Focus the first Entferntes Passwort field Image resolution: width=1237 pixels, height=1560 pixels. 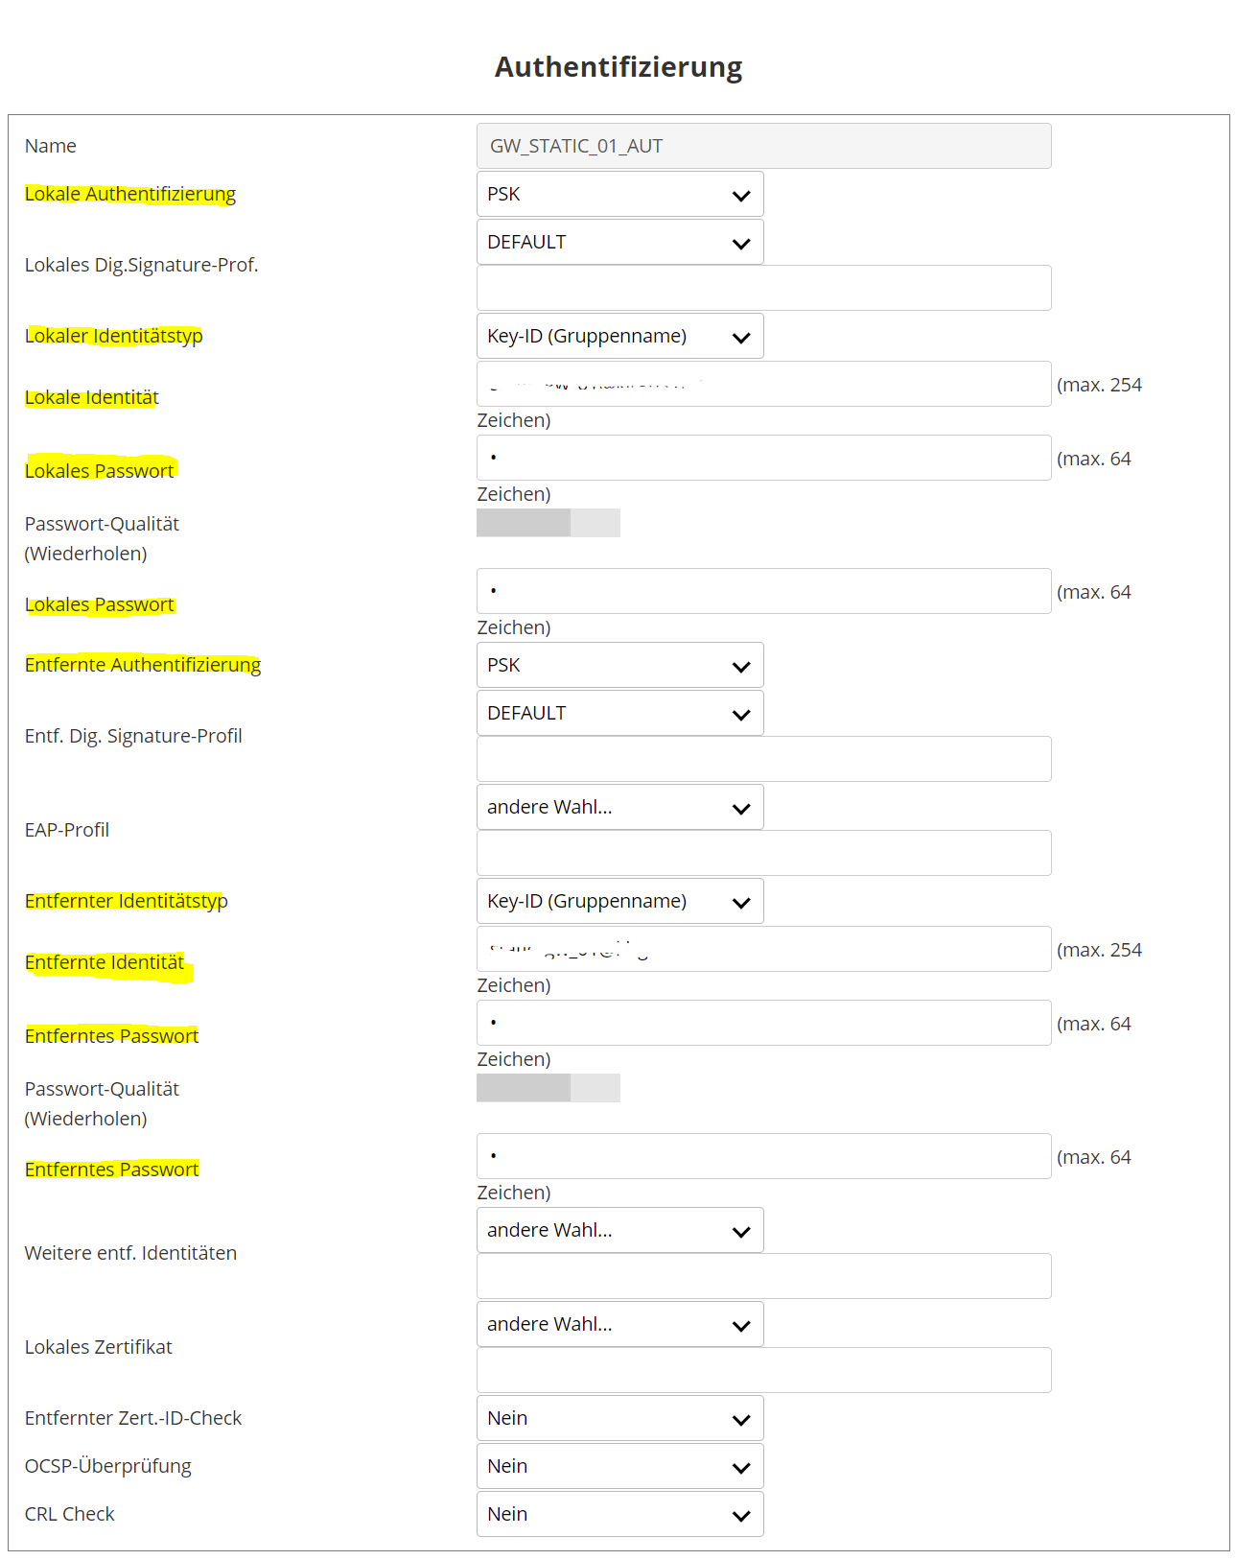pos(763,1023)
